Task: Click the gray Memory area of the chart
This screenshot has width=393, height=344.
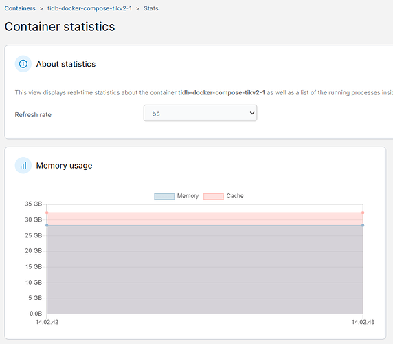Action: point(205,270)
